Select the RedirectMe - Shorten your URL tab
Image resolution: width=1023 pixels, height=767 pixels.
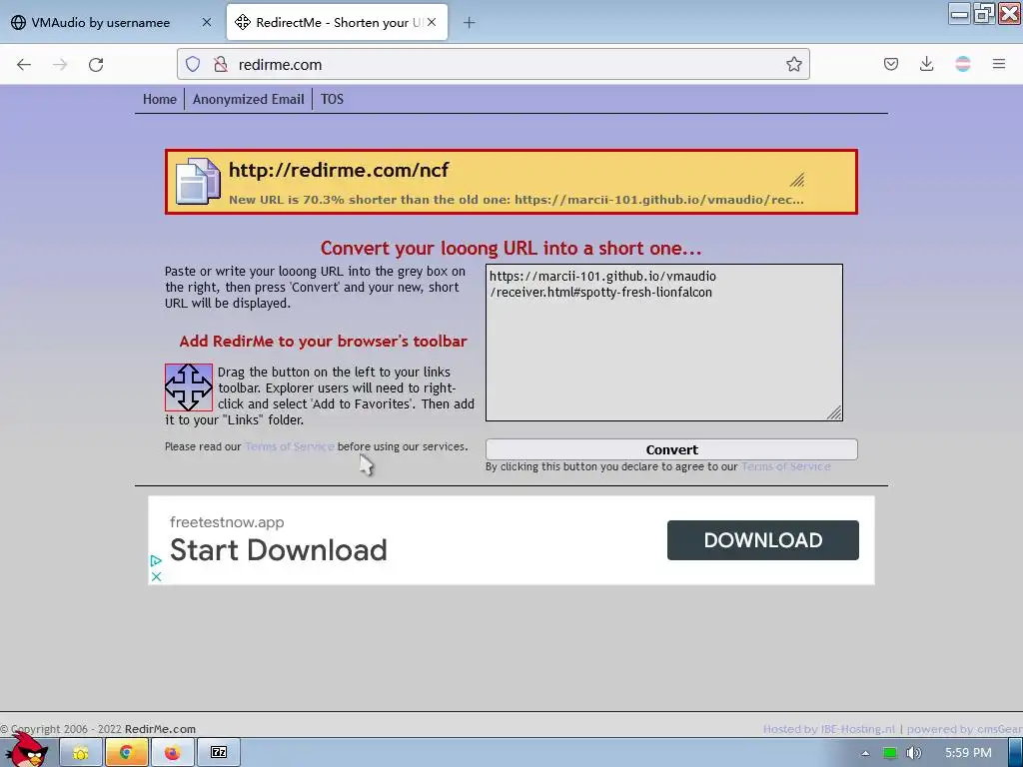[x=337, y=22]
